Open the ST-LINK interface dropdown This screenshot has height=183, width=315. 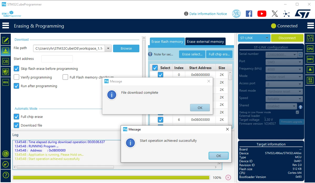pos(254,38)
